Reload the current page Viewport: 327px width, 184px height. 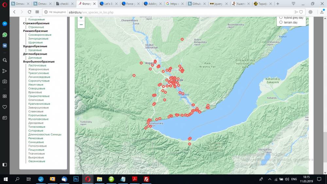tap(29, 12)
